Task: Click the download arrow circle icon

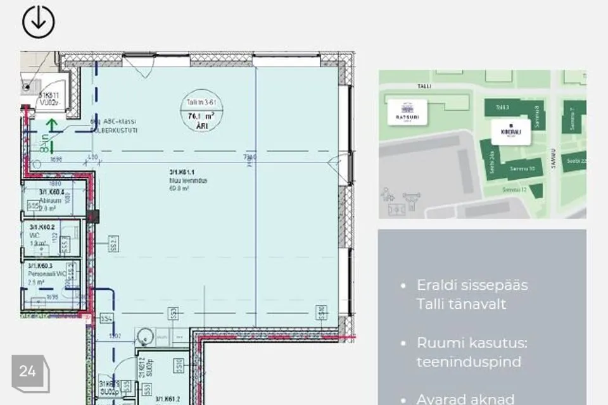Action: coord(39,21)
